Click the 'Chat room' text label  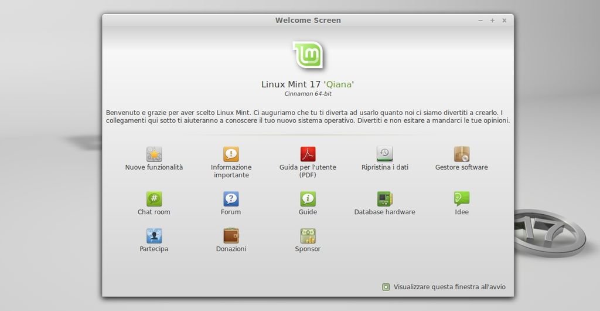coord(154,212)
